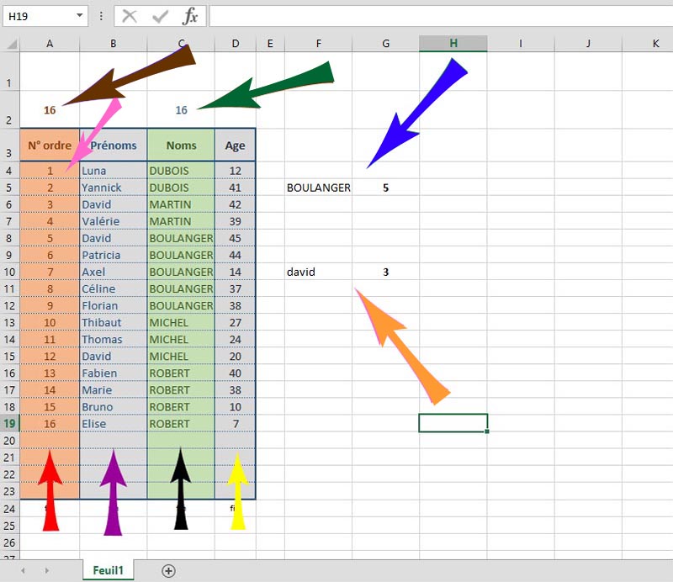The height and width of the screenshot is (582, 673).
Task: Click the Insert Function fx icon
Action: coord(190,16)
